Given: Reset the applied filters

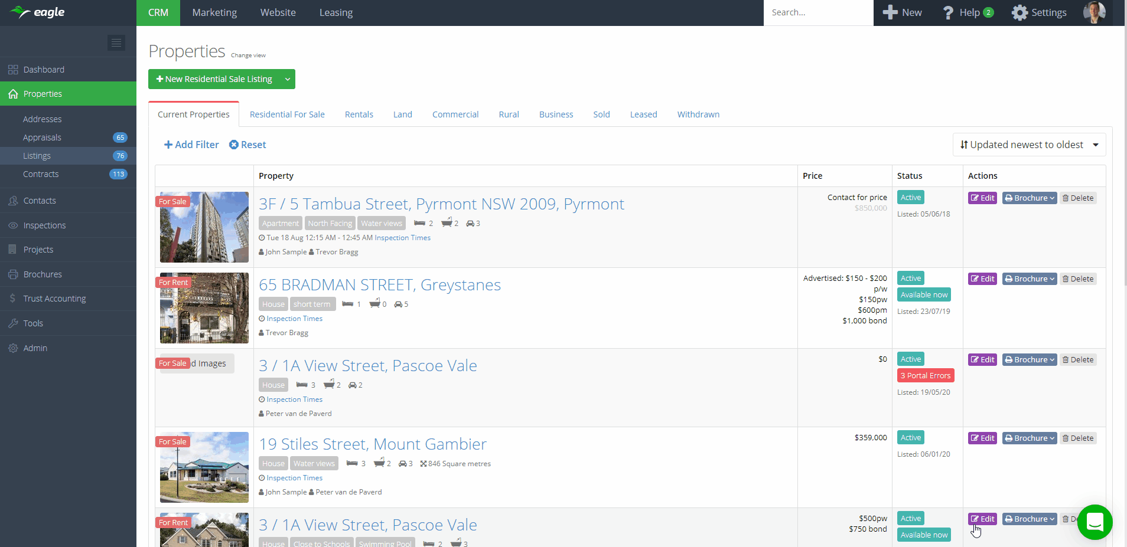Looking at the screenshot, I should 247,145.
